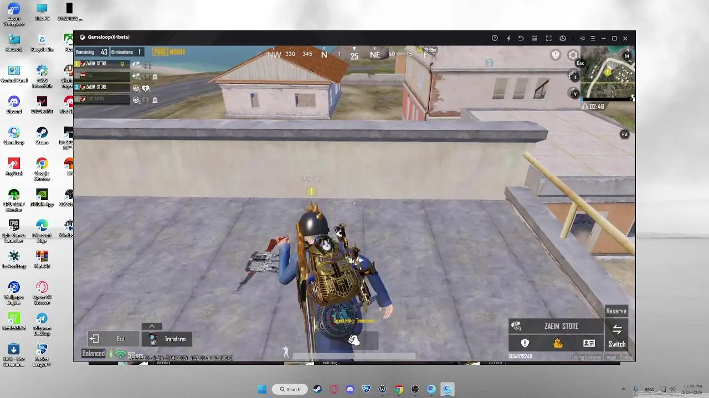
Task: Select teammate 1 ZAEIM STORE row
Action: tap(102, 64)
